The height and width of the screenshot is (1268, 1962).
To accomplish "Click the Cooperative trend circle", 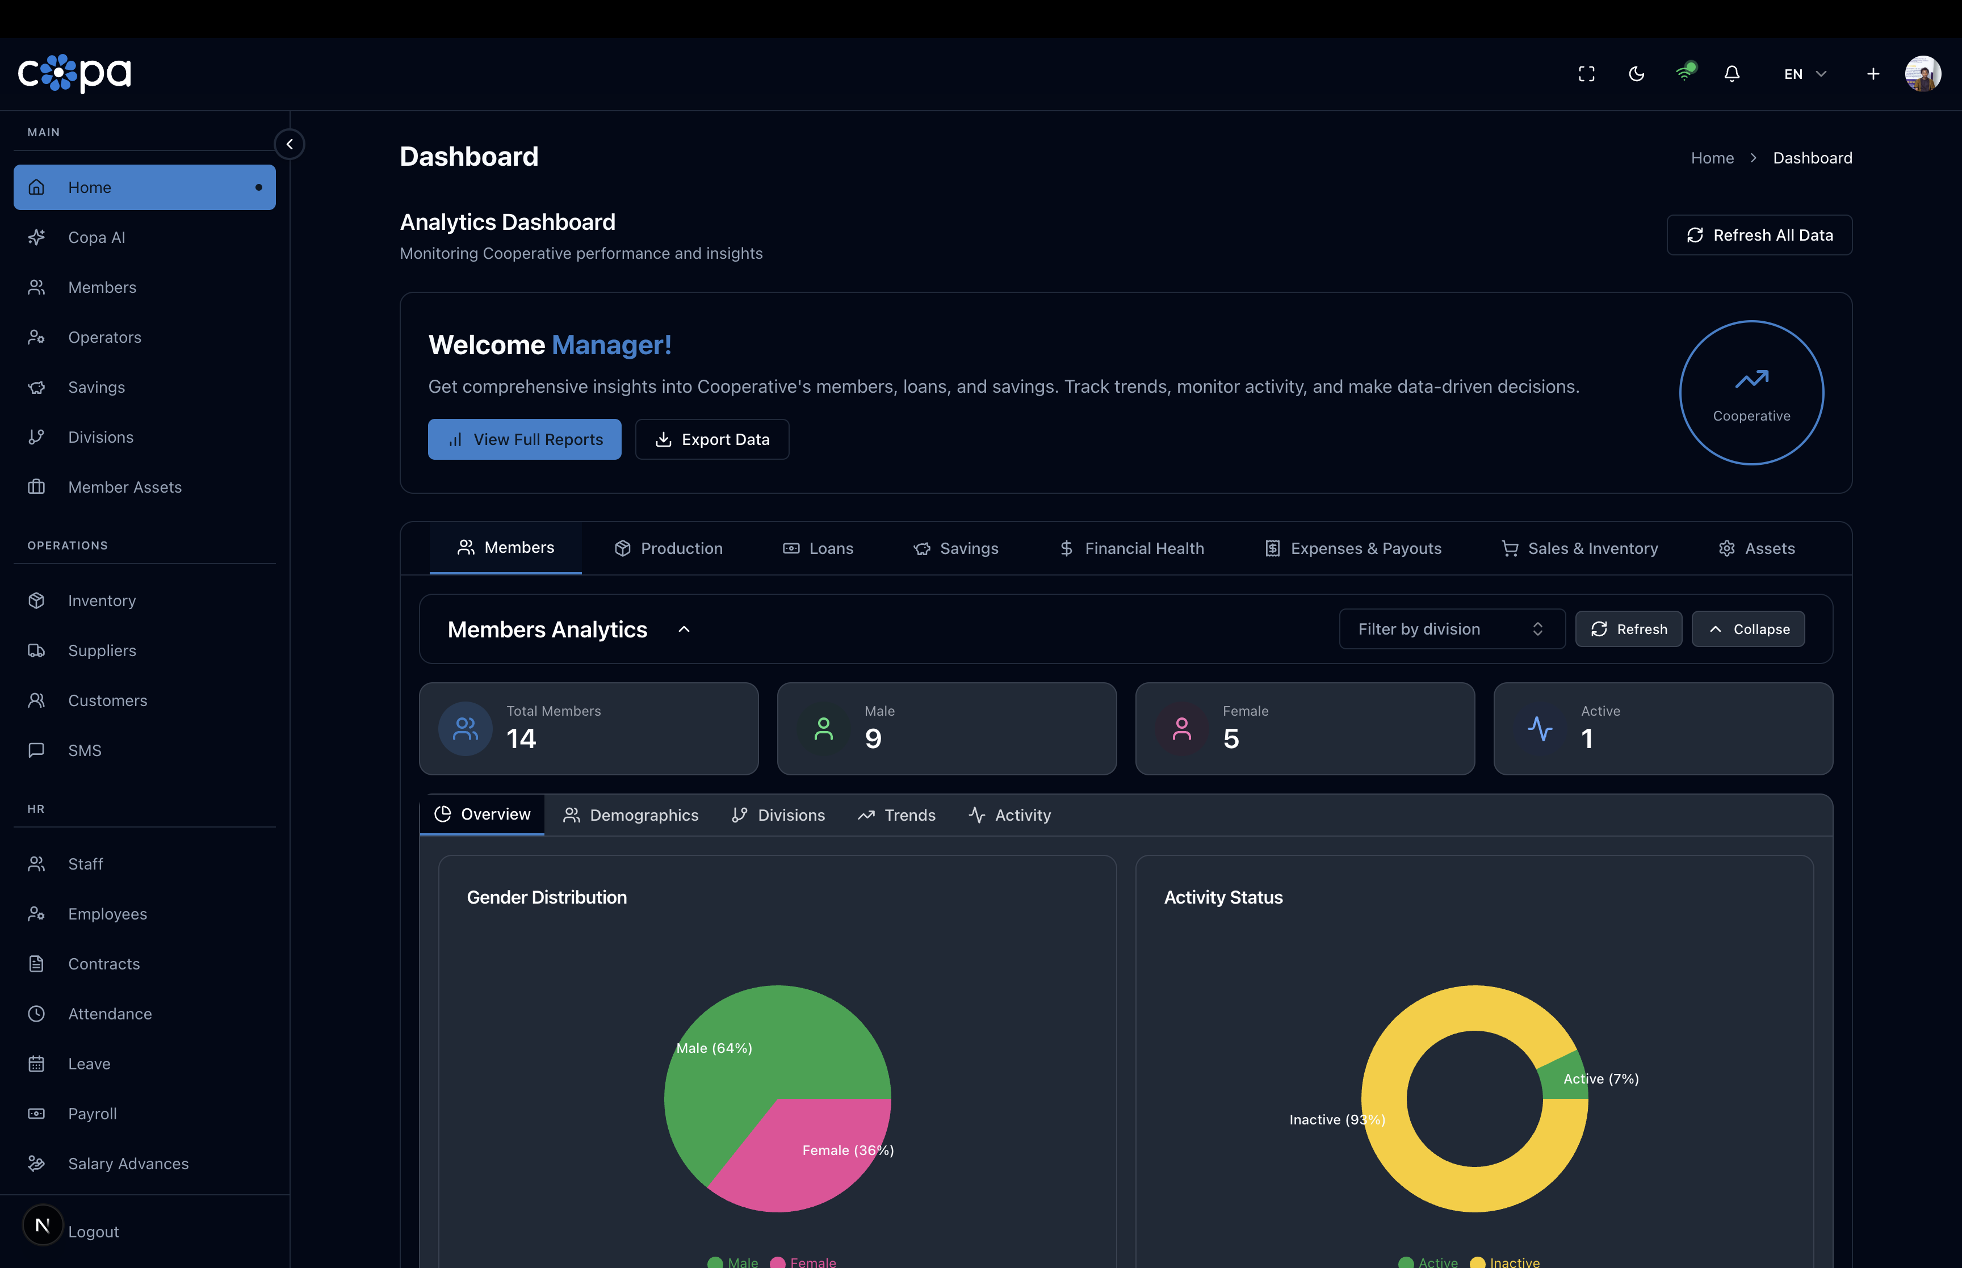I will (1751, 393).
